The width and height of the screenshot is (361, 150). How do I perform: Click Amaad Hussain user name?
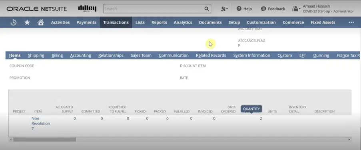pos(316,6)
